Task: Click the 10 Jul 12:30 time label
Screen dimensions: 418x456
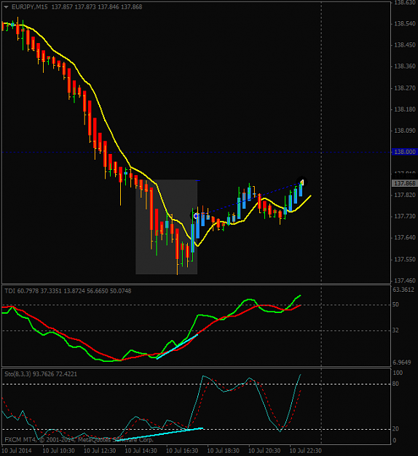Action: [100, 451]
